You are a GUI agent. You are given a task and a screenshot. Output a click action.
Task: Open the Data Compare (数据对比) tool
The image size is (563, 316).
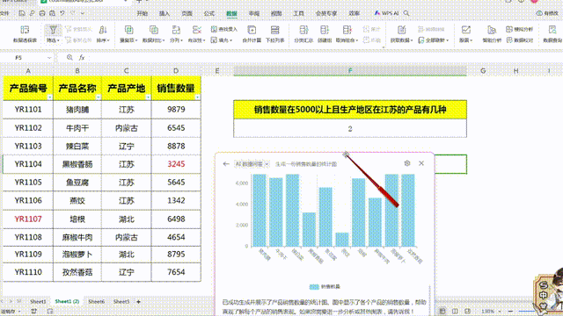pyautogui.click(x=153, y=33)
